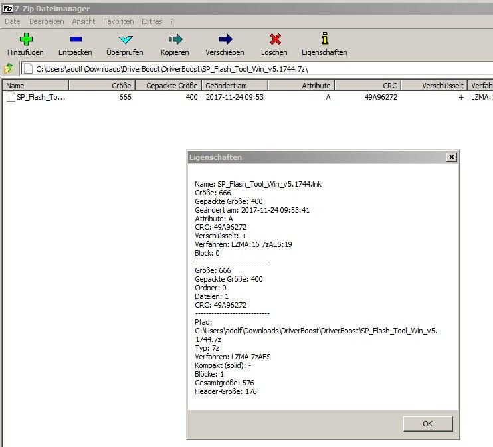Click the Block: 0 line
Screen dimensions: 493x447
point(207,253)
